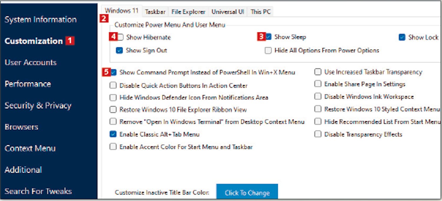Open Security & Privacy in sidebar
442x201 pixels.
(38, 105)
